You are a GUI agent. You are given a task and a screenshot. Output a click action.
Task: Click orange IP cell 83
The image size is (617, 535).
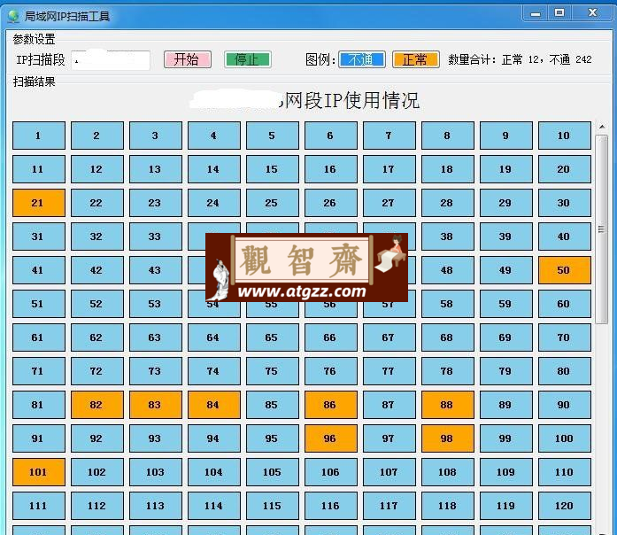(x=156, y=405)
